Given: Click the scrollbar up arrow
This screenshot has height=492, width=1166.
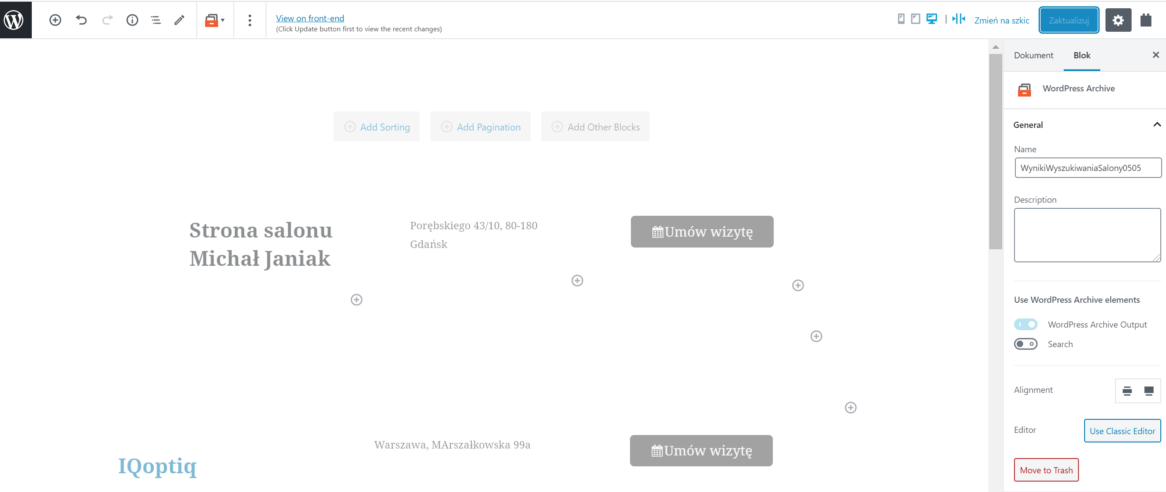Looking at the screenshot, I should coord(996,47).
